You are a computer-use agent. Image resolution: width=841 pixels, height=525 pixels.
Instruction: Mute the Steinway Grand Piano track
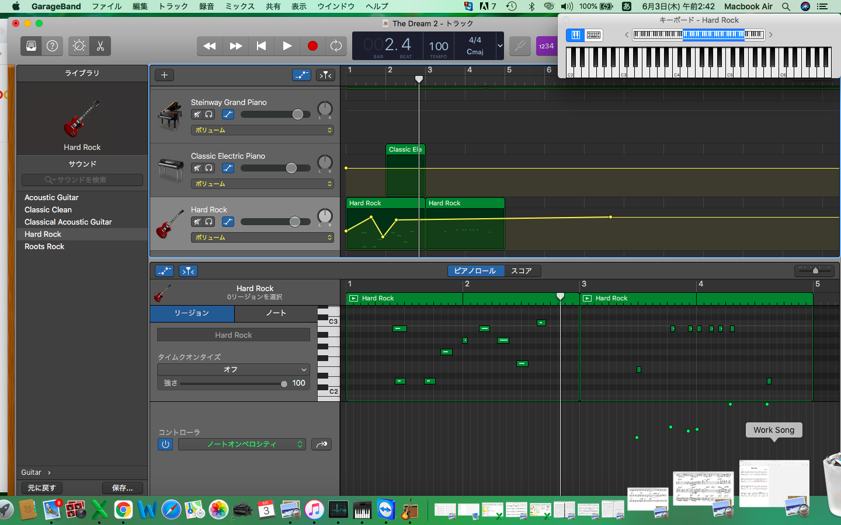tap(197, 114)
